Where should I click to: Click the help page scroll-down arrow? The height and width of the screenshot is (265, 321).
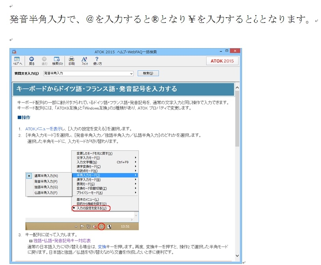(237, 256)
